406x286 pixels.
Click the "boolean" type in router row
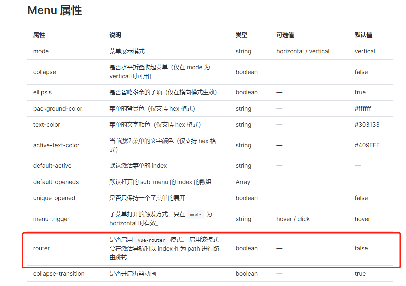[x=246, y=248]
